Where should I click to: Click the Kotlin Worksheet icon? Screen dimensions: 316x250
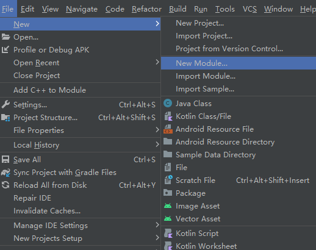pos(168,246)
